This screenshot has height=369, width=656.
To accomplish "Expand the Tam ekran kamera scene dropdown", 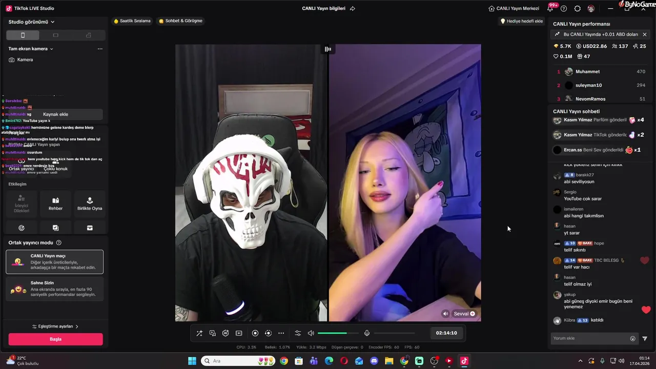I will point(31,49).
